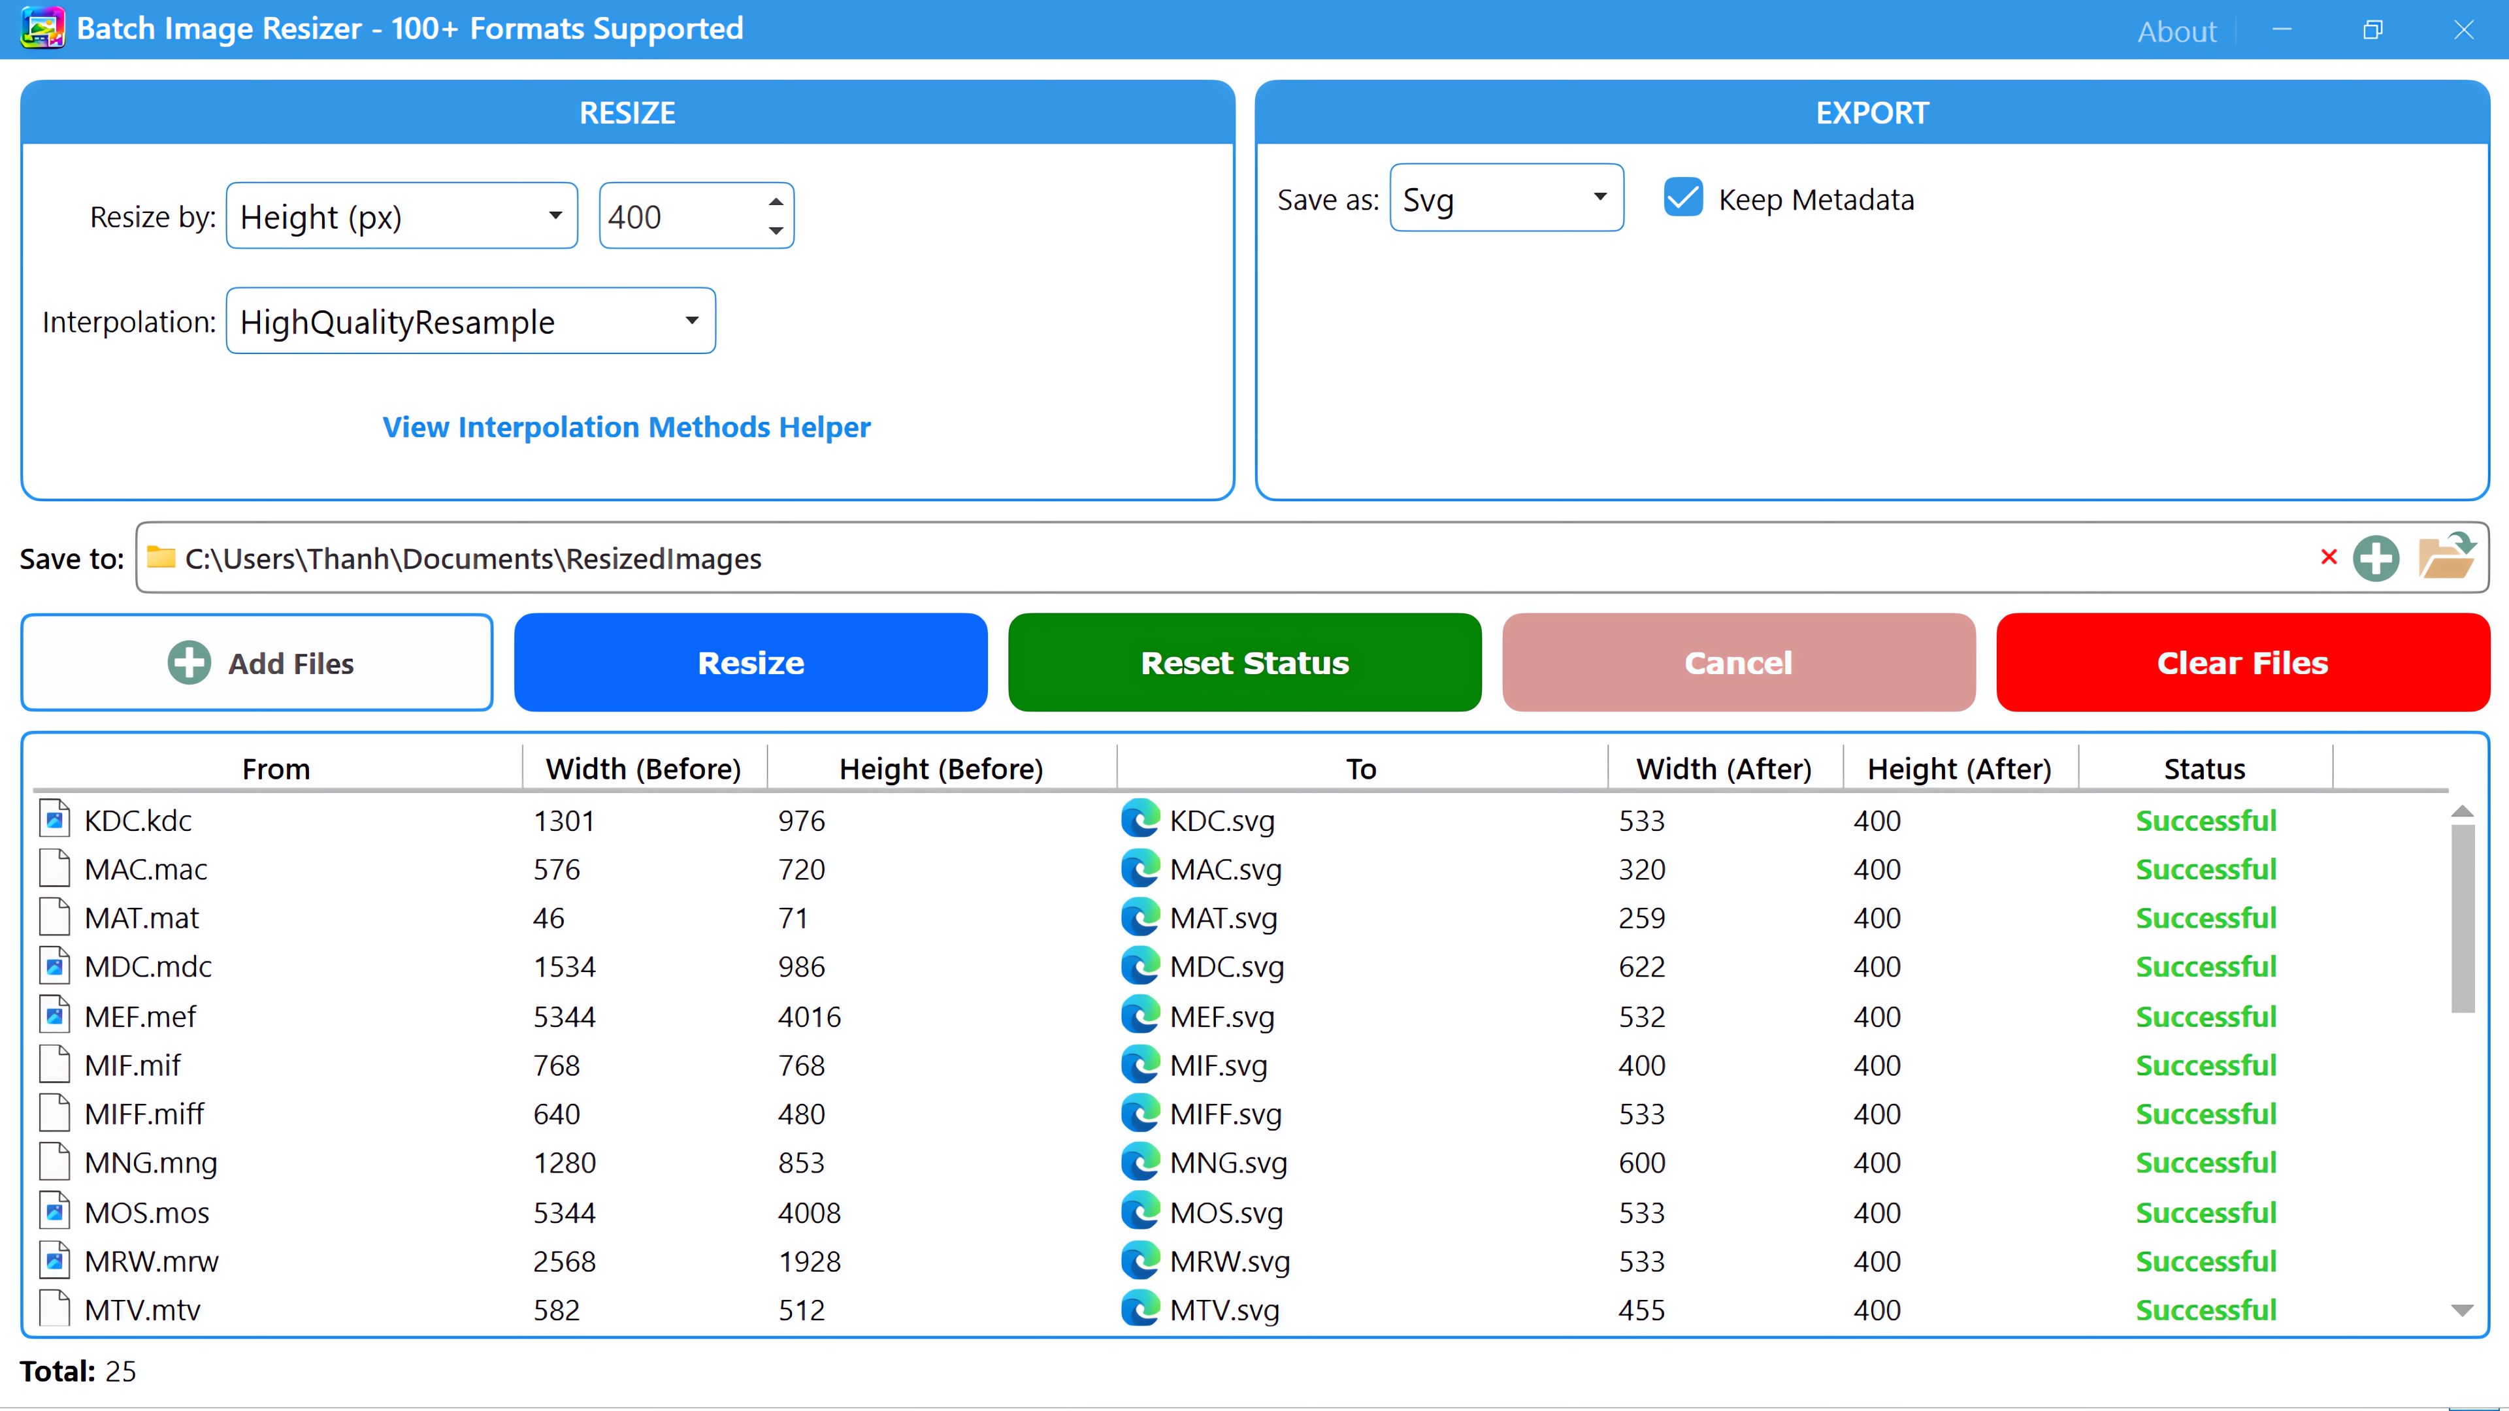Click the red X clear path icon
This screenshot has width=2509, height=1411.
pos(2329,557)
